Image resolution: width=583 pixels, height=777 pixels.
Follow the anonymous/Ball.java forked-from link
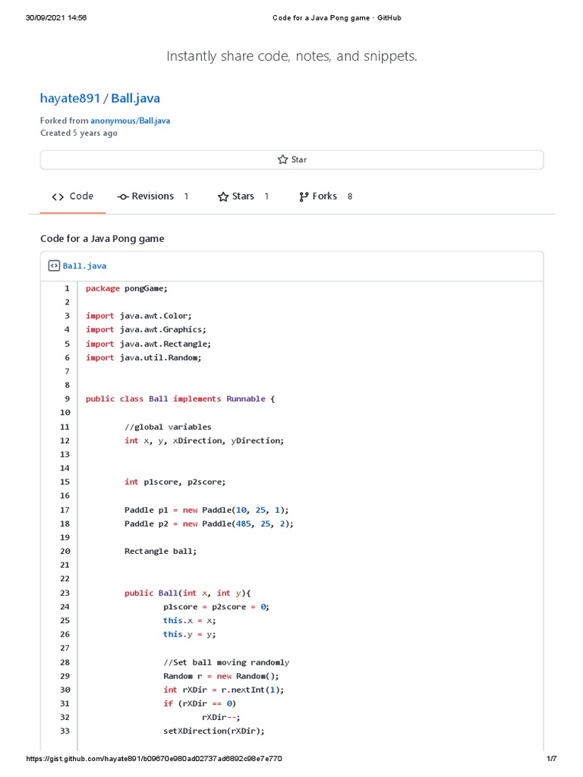(130, 121)
